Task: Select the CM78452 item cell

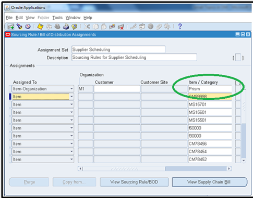Action: click(x=210, y=160)
